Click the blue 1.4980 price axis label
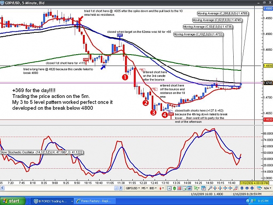The image size is (273, 205). click(268, 8)
